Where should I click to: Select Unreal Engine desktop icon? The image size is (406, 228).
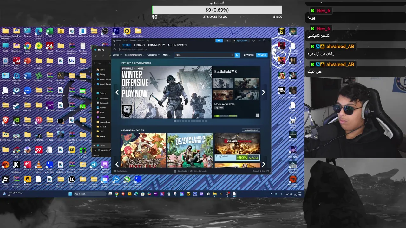click(x=72, y=181)
